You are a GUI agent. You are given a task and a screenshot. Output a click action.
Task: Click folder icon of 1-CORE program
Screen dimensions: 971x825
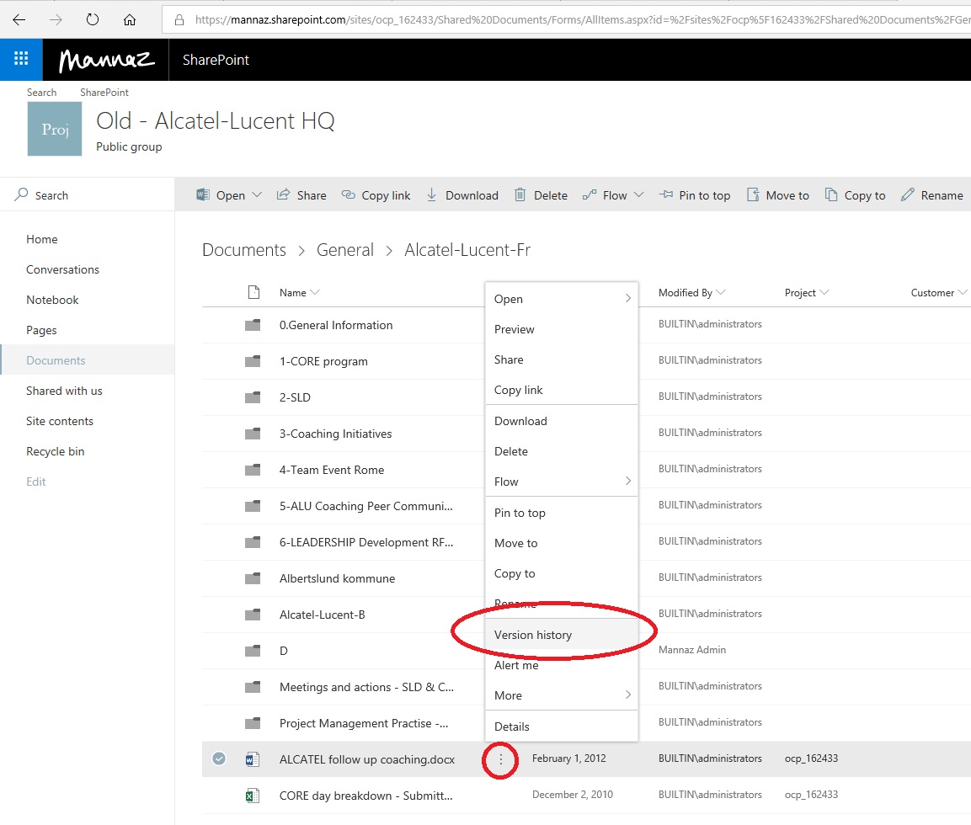253,361
